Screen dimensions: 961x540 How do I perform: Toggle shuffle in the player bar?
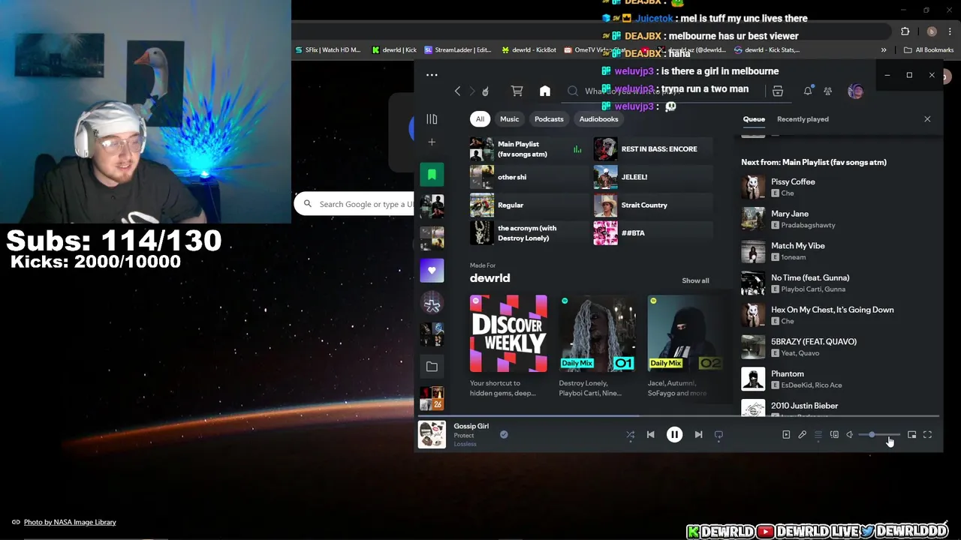click(x=631, y=435)
